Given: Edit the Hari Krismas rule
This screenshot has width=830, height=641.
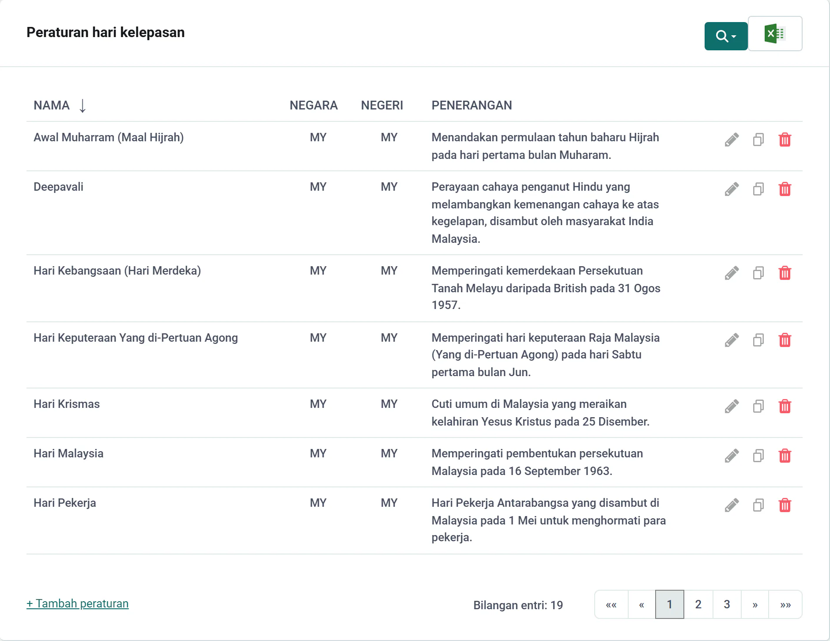Looking at the screenshot, I should tap(732, 406).
